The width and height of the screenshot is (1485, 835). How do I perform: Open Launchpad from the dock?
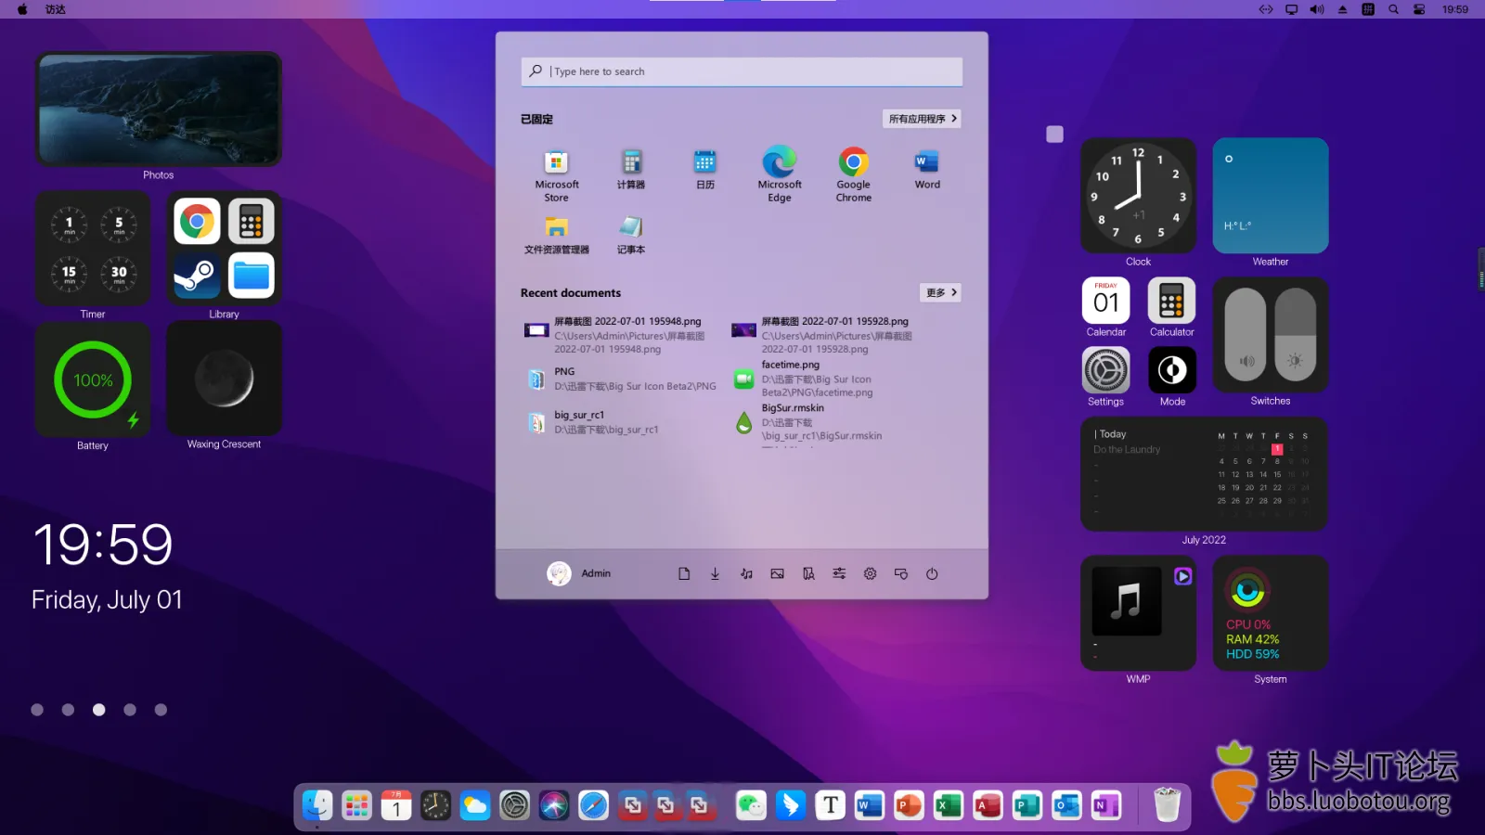pyautogui.click(x=356, y=805)
